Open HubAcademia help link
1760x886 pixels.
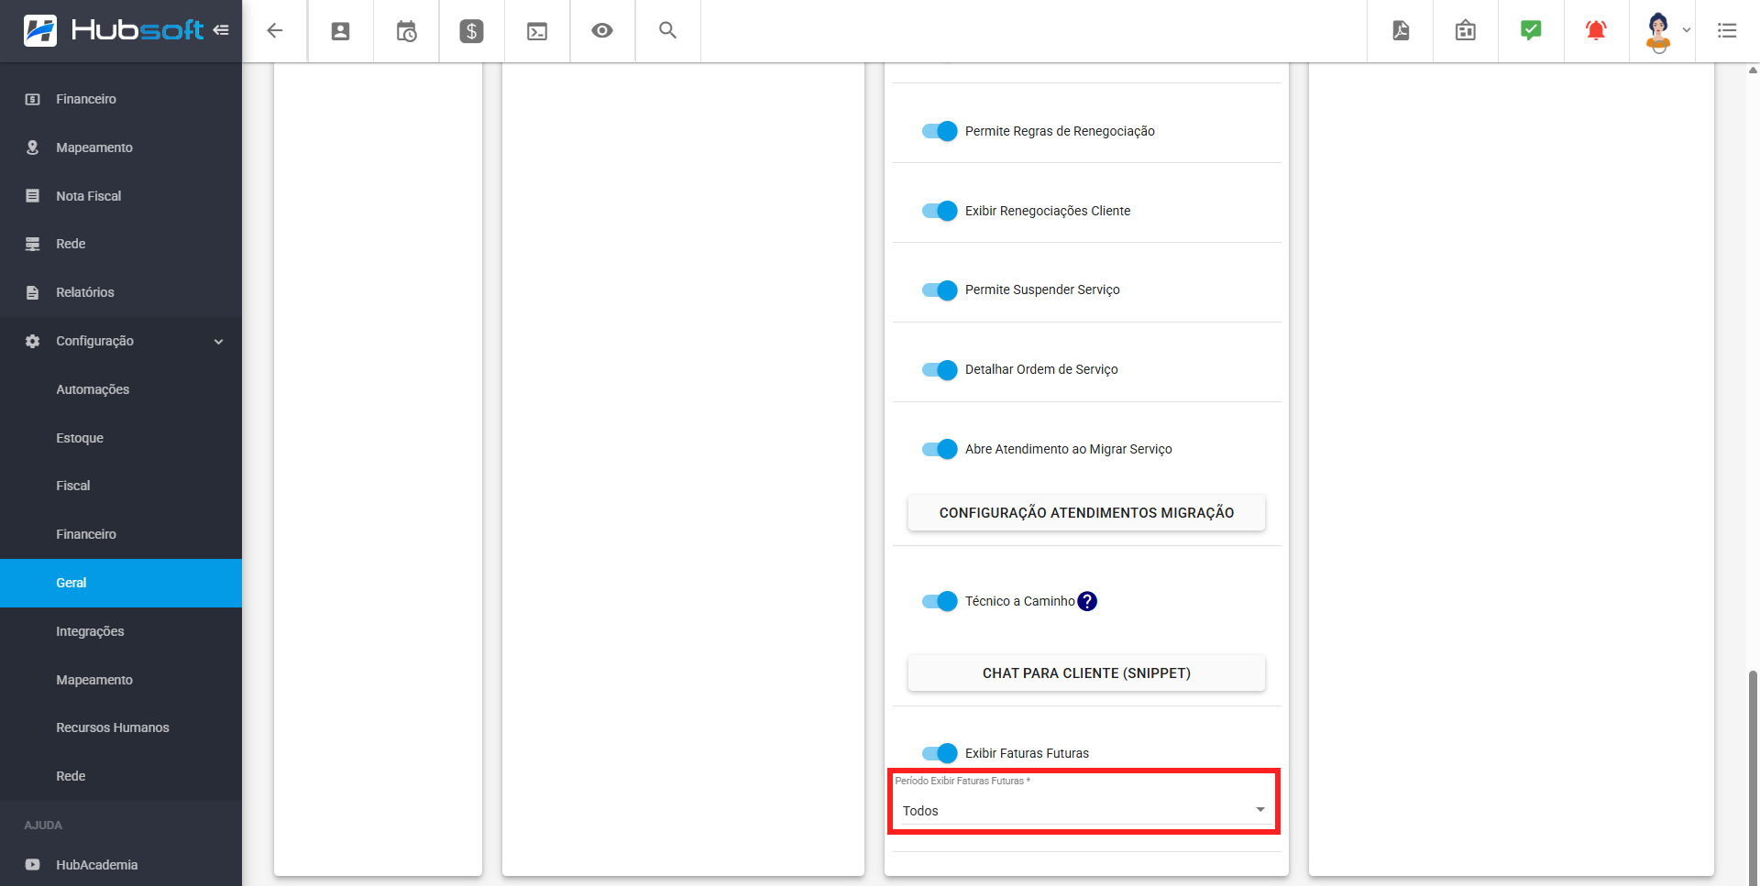pos(121,865)
